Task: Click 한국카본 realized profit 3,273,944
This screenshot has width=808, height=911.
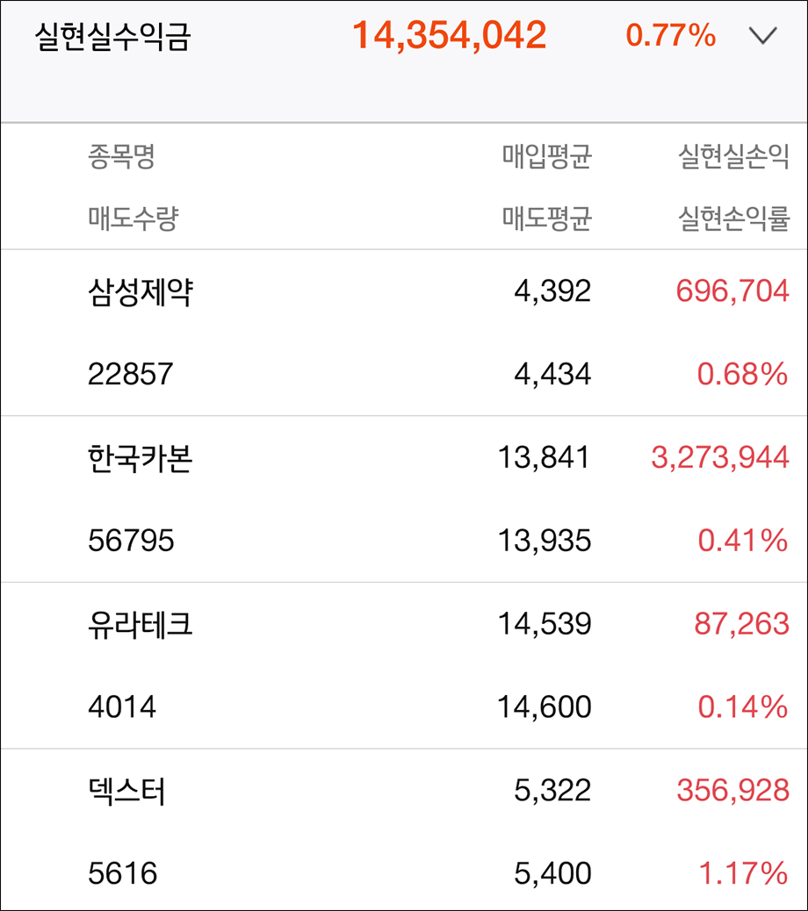Action: (720, 457)
